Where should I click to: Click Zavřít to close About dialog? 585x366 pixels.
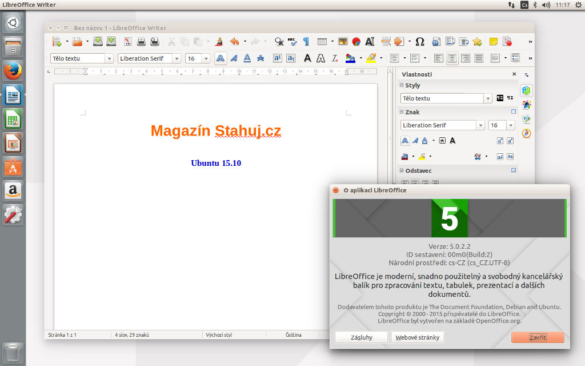tap(538, 337)
